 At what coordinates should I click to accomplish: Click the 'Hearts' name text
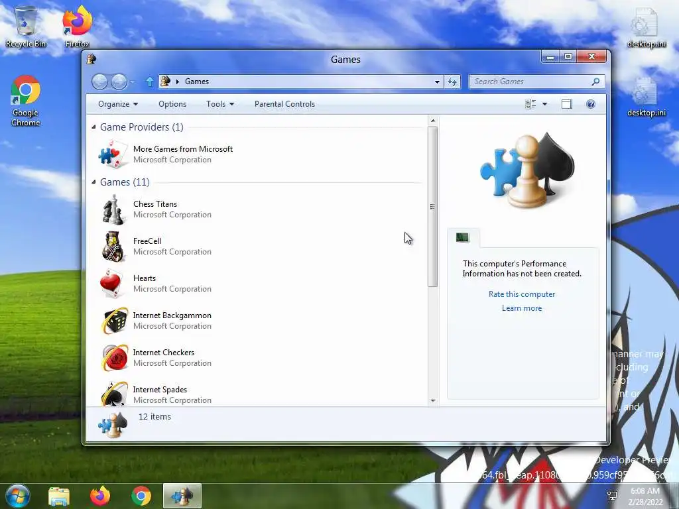click(145, 278)
